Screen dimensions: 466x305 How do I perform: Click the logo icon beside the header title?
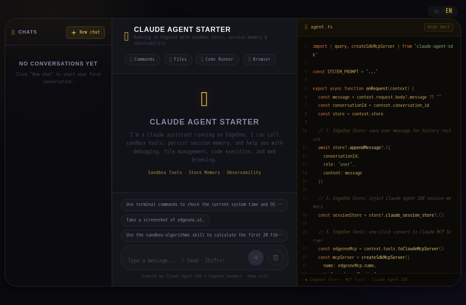pyautogui.click(x=126, y=36)
